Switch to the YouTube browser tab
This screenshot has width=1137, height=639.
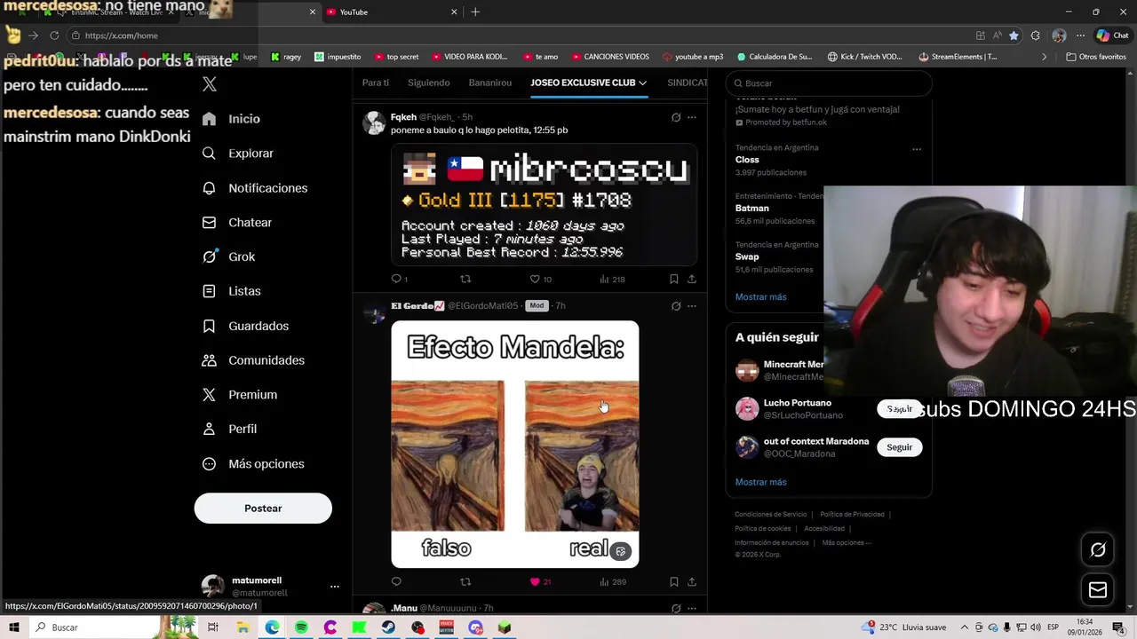391,12
